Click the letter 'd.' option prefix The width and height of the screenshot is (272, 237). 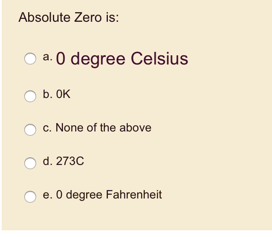coord(47,161)
